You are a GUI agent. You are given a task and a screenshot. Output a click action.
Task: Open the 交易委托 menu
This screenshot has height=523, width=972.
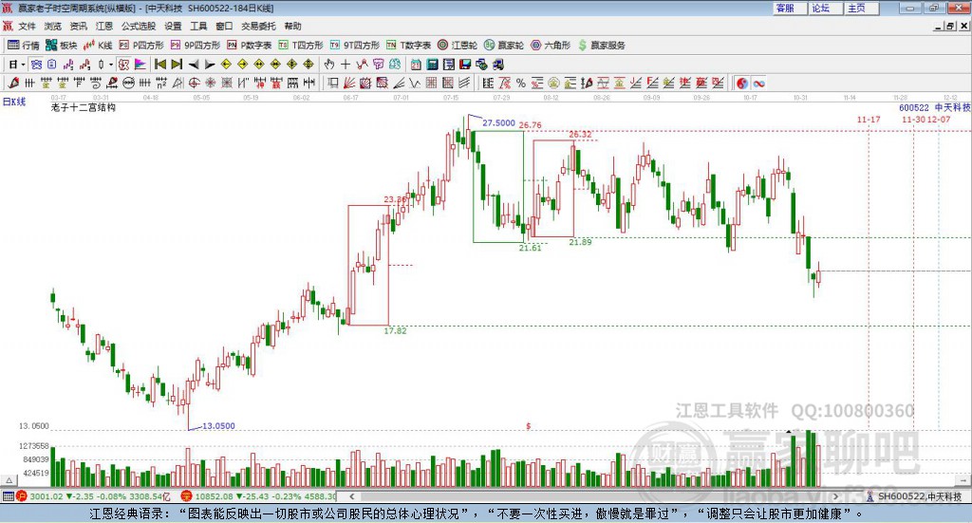coord(258,26)
